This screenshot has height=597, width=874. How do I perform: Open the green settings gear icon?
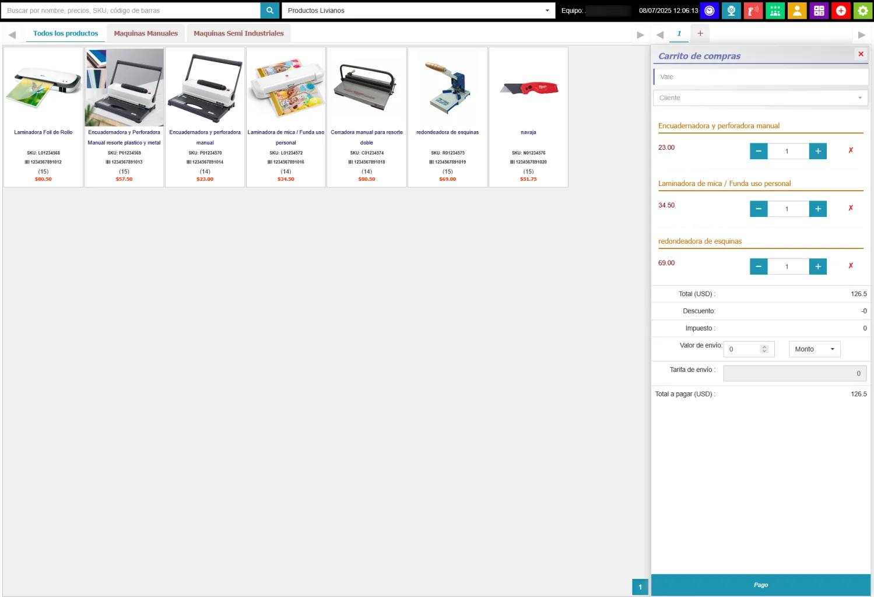coord(863,10)
